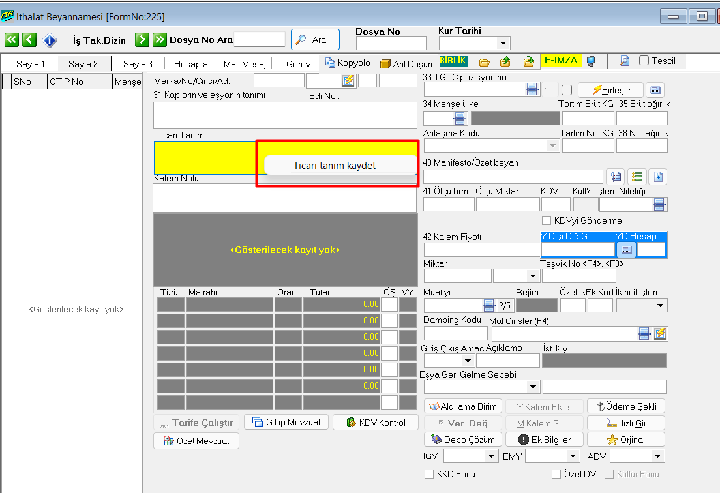
Task: Open the blue info icon in the toolbar
Action: 50,40
